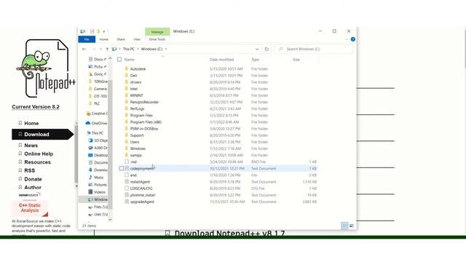Click This PC in address breadcrumb
This screenshot has height=262, width=466.
click(129, 49)
